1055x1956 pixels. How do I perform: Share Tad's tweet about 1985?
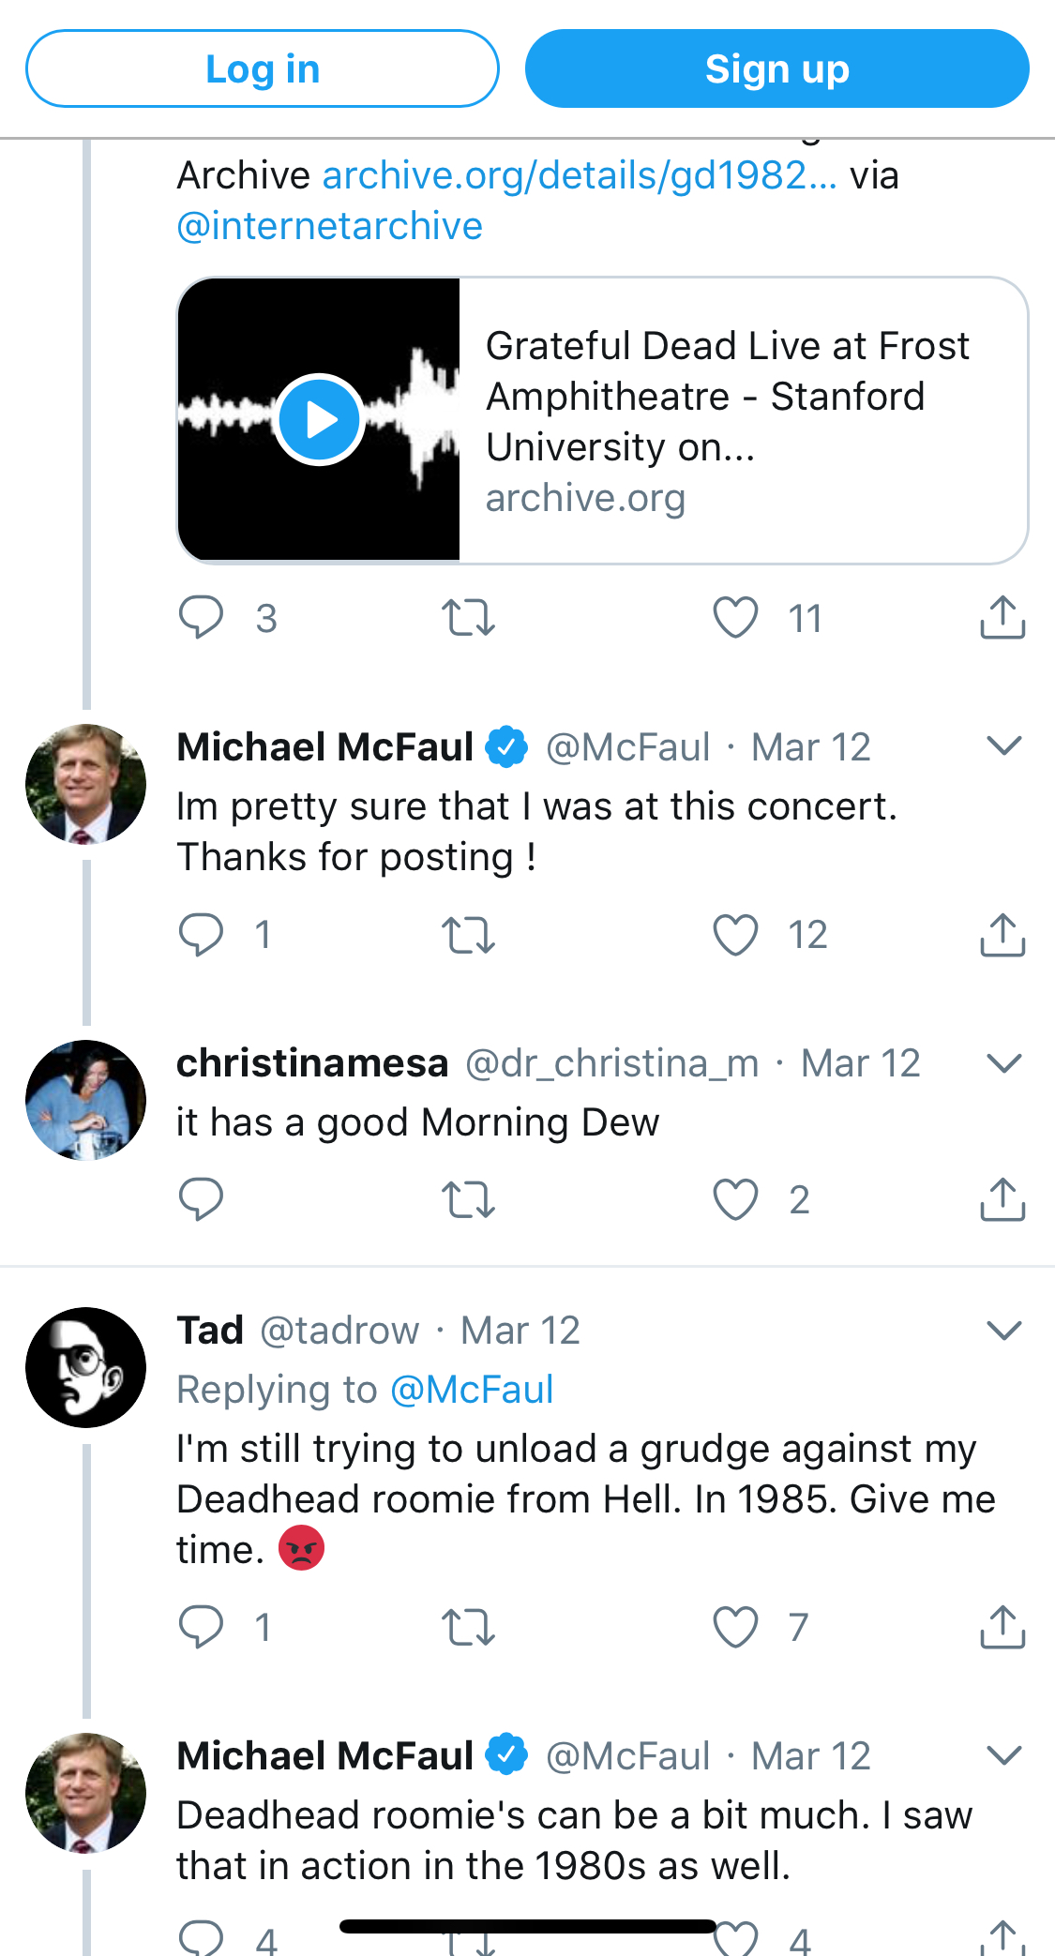[x=1002, y=1627]
